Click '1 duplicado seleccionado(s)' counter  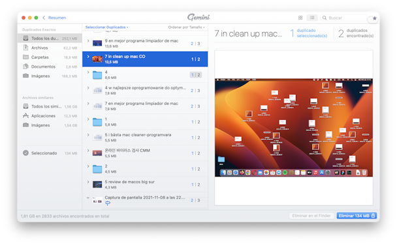tap(308, 33)
